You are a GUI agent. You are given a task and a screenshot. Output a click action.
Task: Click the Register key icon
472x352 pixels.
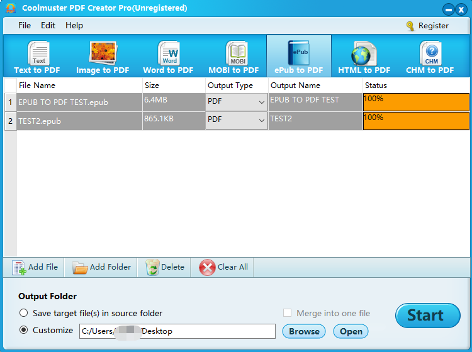[410, 26]
